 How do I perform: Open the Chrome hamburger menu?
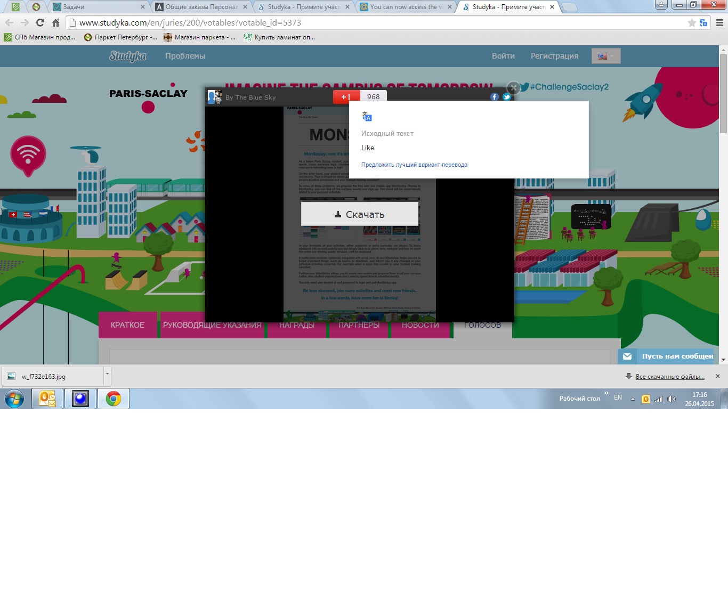pos(719,22)
